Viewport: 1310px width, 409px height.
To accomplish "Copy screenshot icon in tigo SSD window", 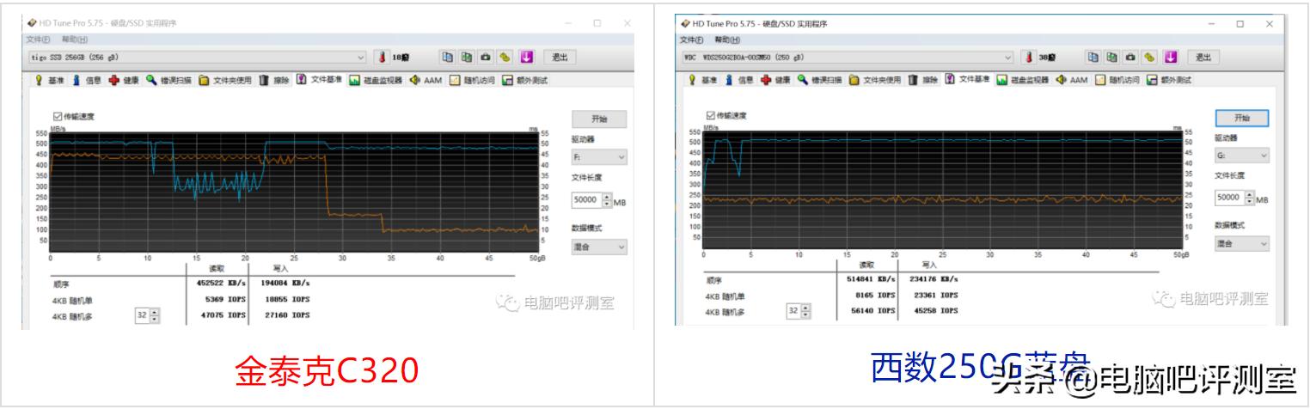I will tap(467, 57).
